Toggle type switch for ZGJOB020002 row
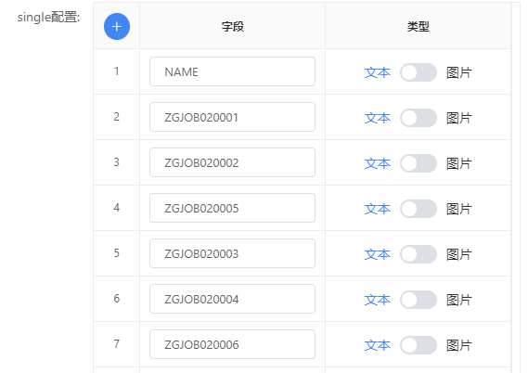Image resolution: width=528 pixels, height=373 pixels. 419,163
